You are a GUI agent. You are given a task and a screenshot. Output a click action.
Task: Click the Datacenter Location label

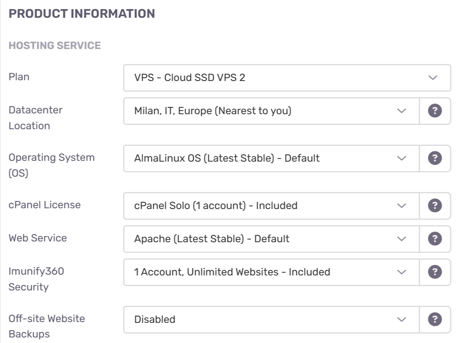[x=36, y=118]
